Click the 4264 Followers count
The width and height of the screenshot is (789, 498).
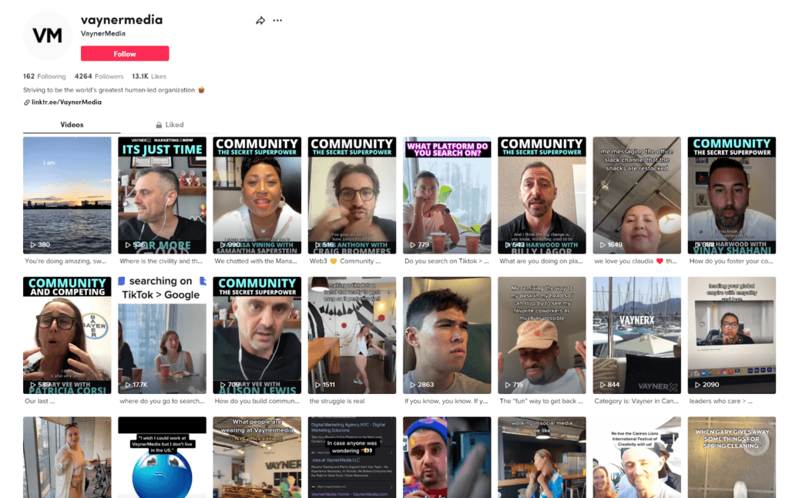pyautogui.click(x=99, y=76)
